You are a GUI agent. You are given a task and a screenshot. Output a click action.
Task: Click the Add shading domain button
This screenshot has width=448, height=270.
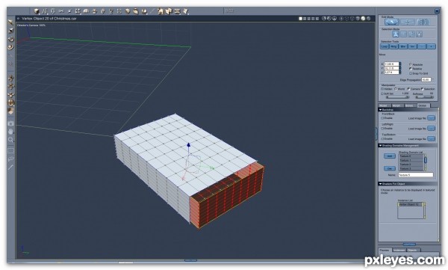click(390, 156)
